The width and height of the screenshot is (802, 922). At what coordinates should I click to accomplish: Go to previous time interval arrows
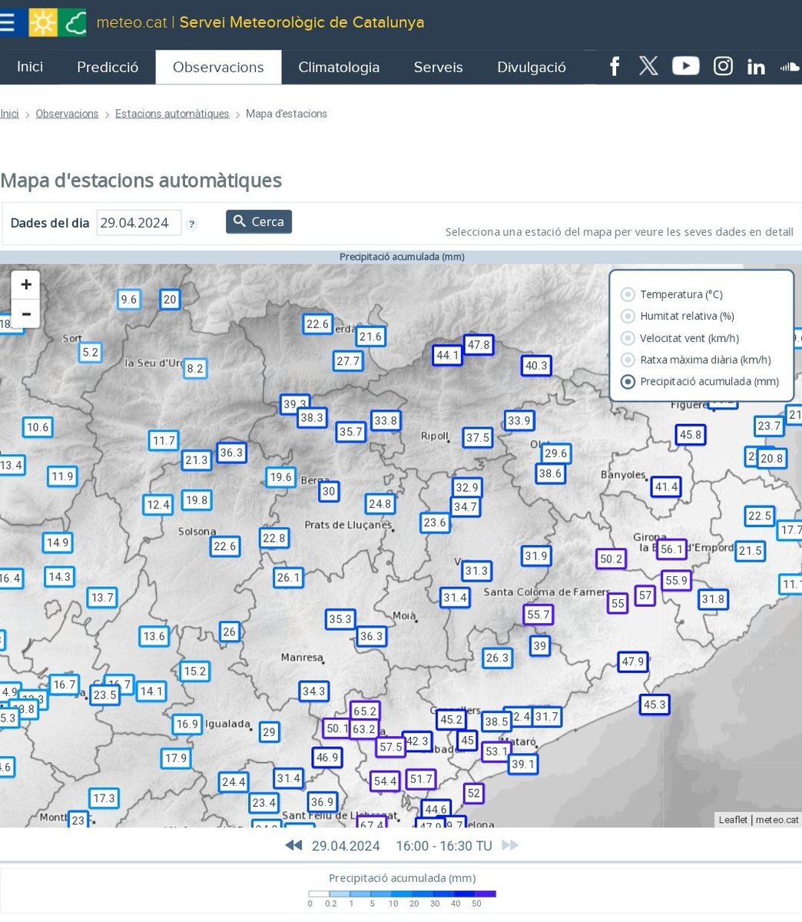click(x=293, y=845)
